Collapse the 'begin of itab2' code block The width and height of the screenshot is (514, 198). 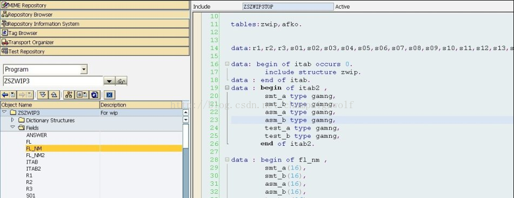227,88
